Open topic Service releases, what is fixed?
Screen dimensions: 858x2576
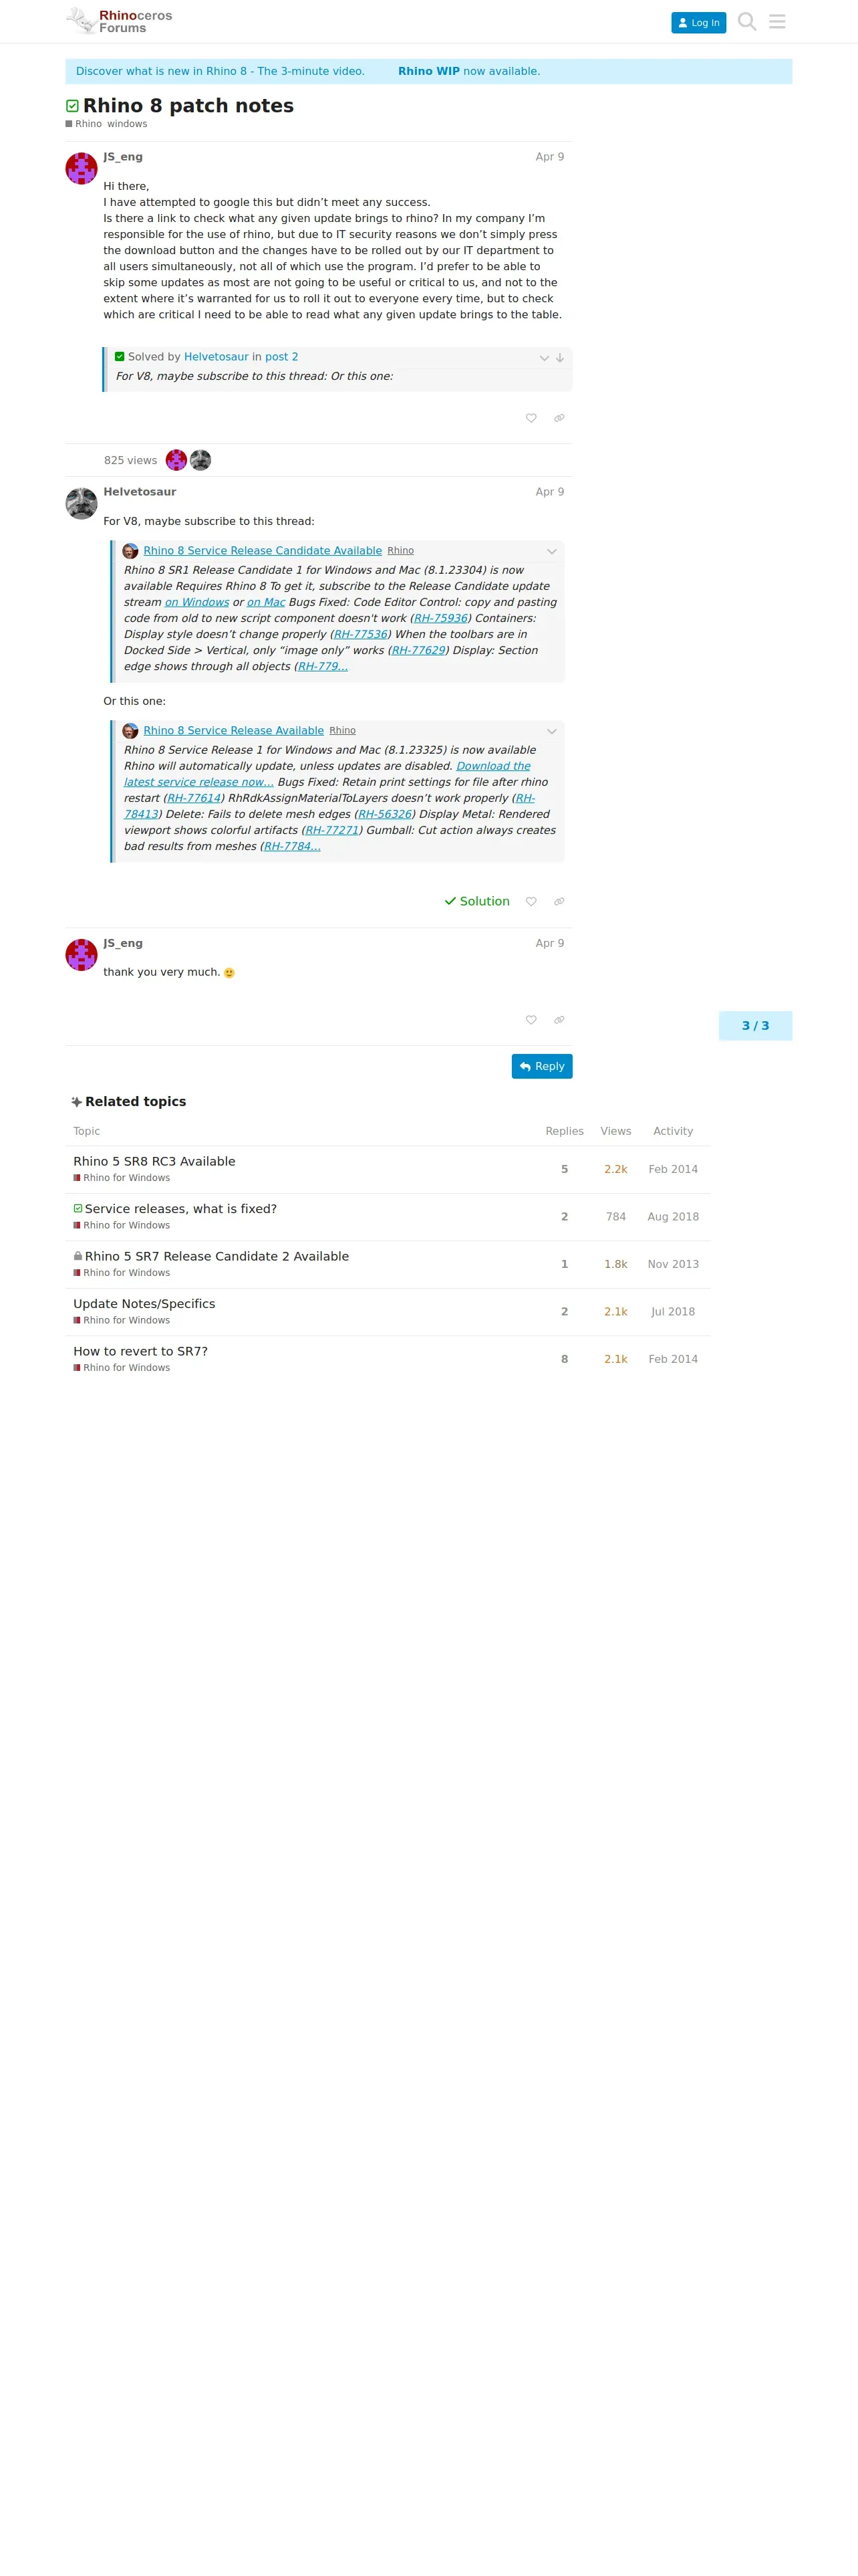click(x=181, y=1209)
